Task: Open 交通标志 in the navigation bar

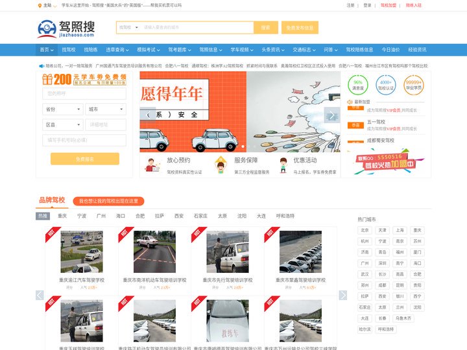Action: tap(304, 50)
